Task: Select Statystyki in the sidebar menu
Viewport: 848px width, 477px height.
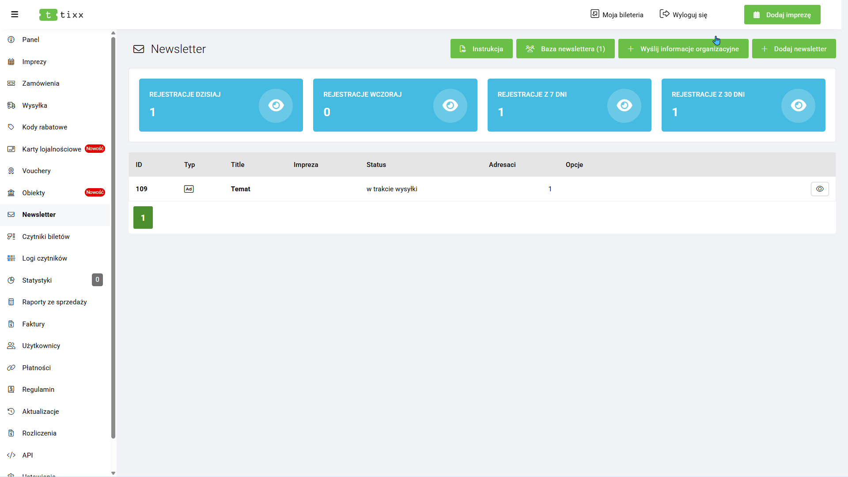Action: pyautogui.click(x=37, y=280)
